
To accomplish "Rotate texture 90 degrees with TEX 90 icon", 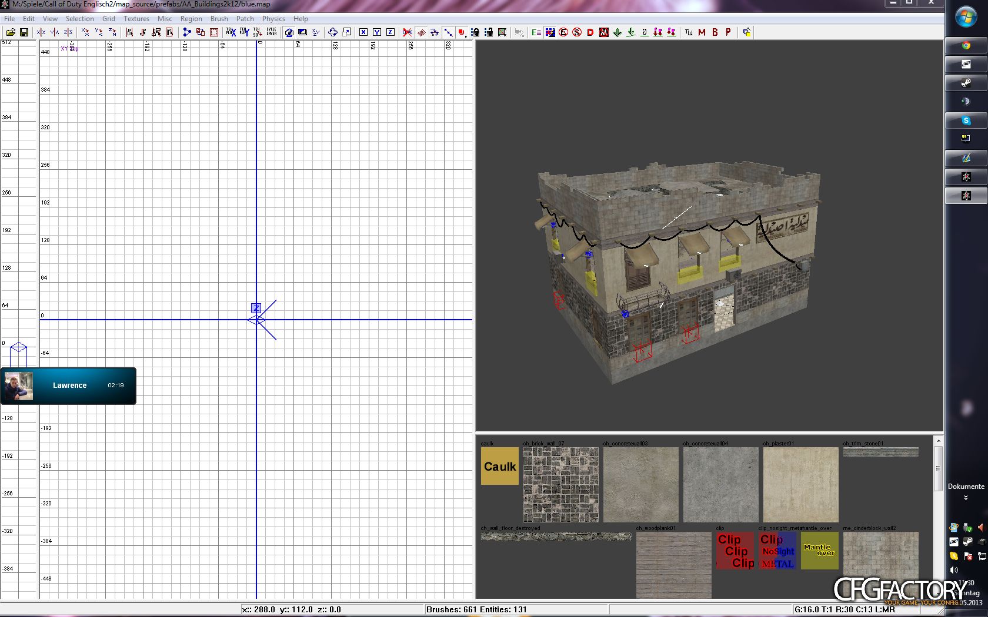I will pyautogui.click(x=258, y=32).
